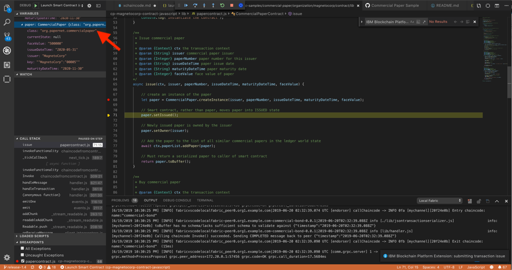Step out in debug toolbar
The image size is (512, 270).
tap(213, 5)
